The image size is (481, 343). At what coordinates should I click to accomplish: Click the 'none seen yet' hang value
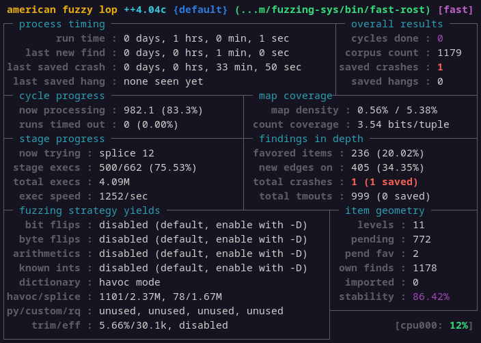tap(163, 81)
